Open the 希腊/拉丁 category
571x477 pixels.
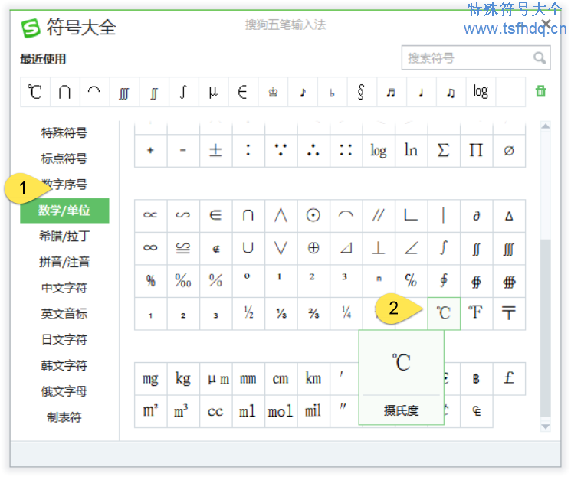(x=64, y=237)
